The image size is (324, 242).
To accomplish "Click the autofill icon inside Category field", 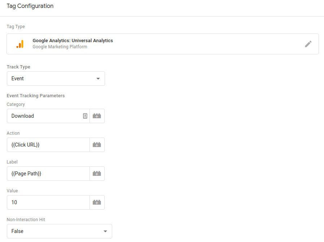I will [x=85, y=116].
